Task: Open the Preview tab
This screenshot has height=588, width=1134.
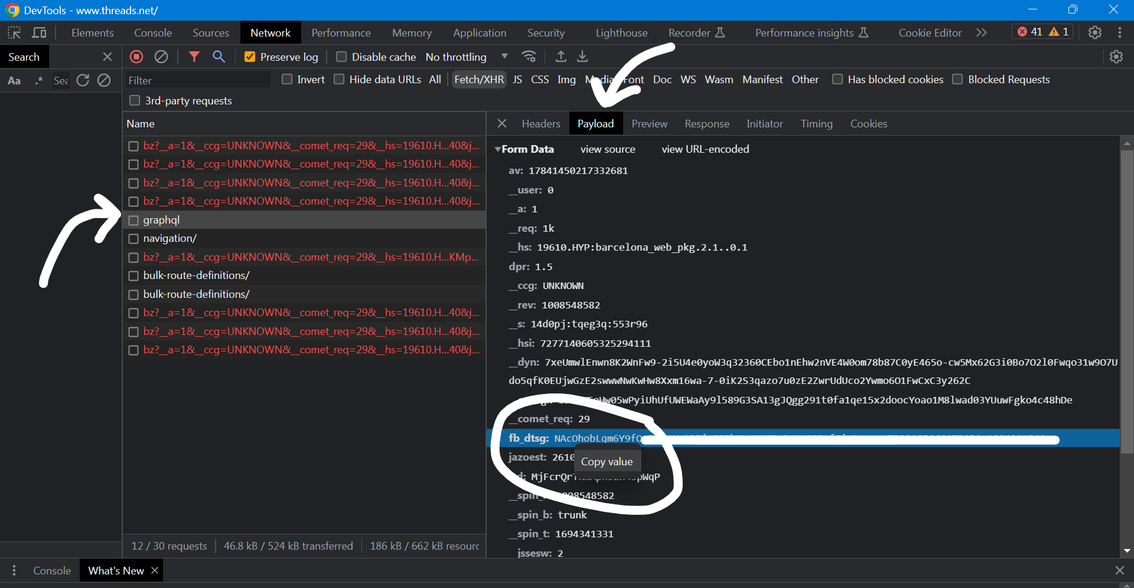Action: 650,123
